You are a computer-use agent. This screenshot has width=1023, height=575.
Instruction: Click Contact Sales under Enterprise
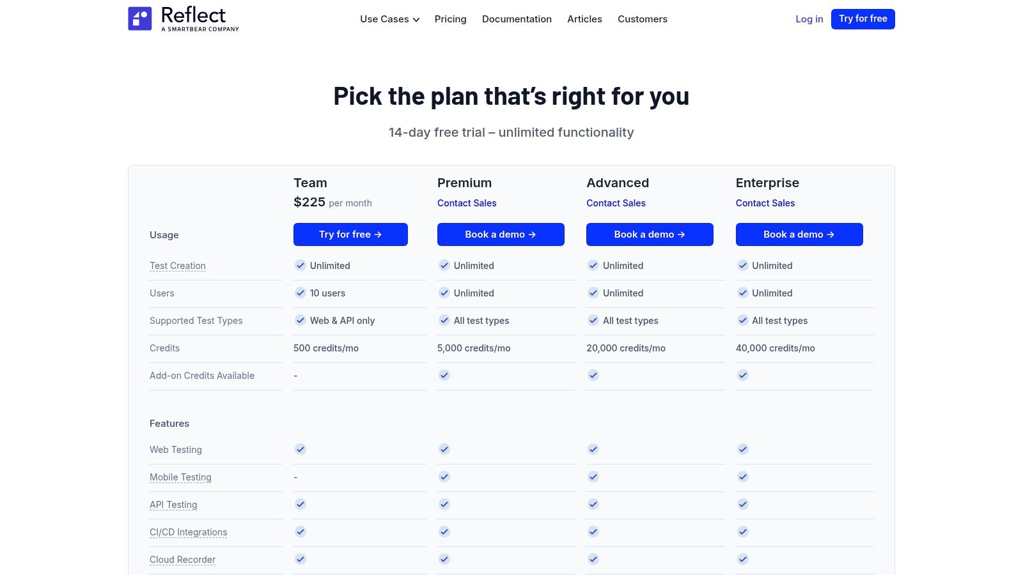tap(765, 203)
